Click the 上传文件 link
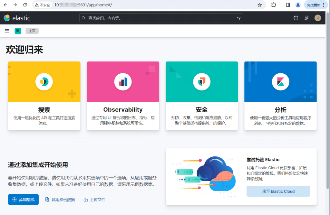The height and width of the screenshot is (215, 330). click(94, 200)
